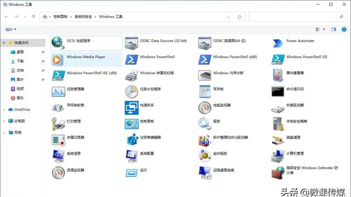The height and width of the screenshot is (197, 351).
Task: Select Windows Media Player icon
Action: coord(58,60)
